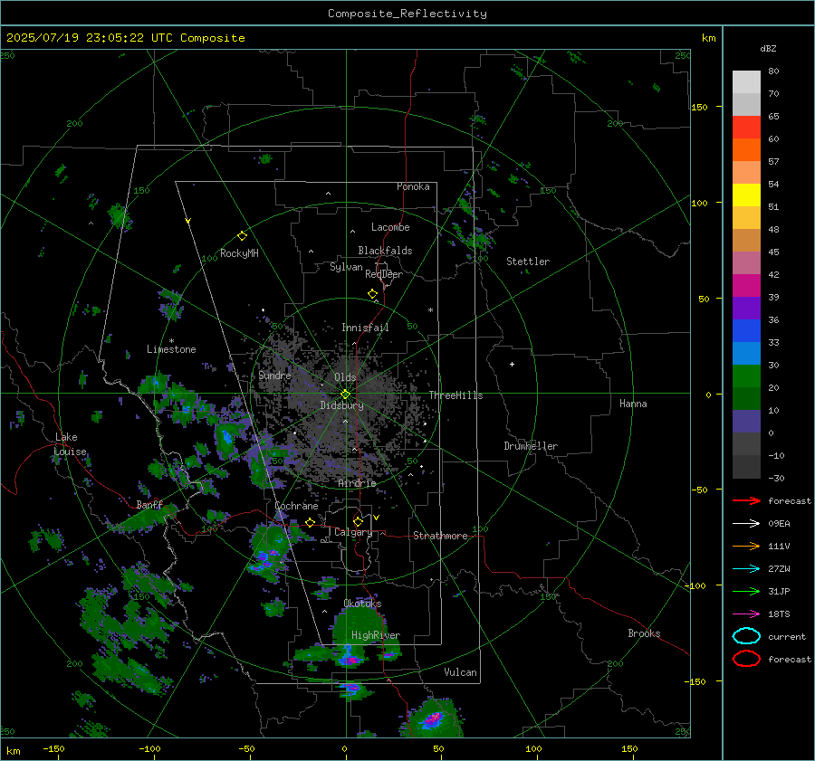Click the yellow radar-site diamond at map centre

coord(345,395)
